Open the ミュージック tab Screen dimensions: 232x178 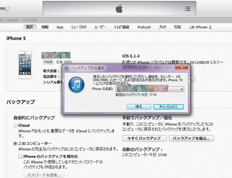(x=79, y=27)
